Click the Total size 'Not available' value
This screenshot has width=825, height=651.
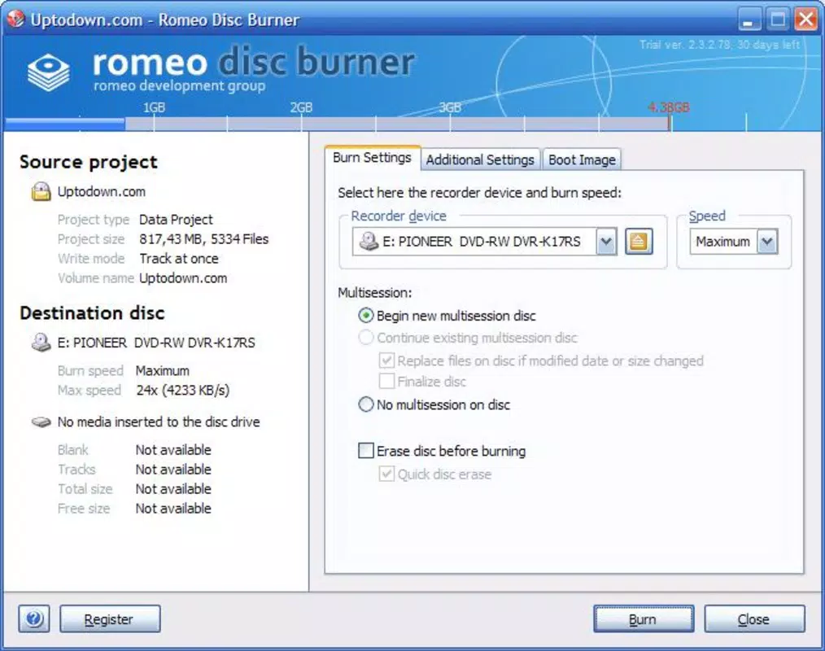click(173, 489)
